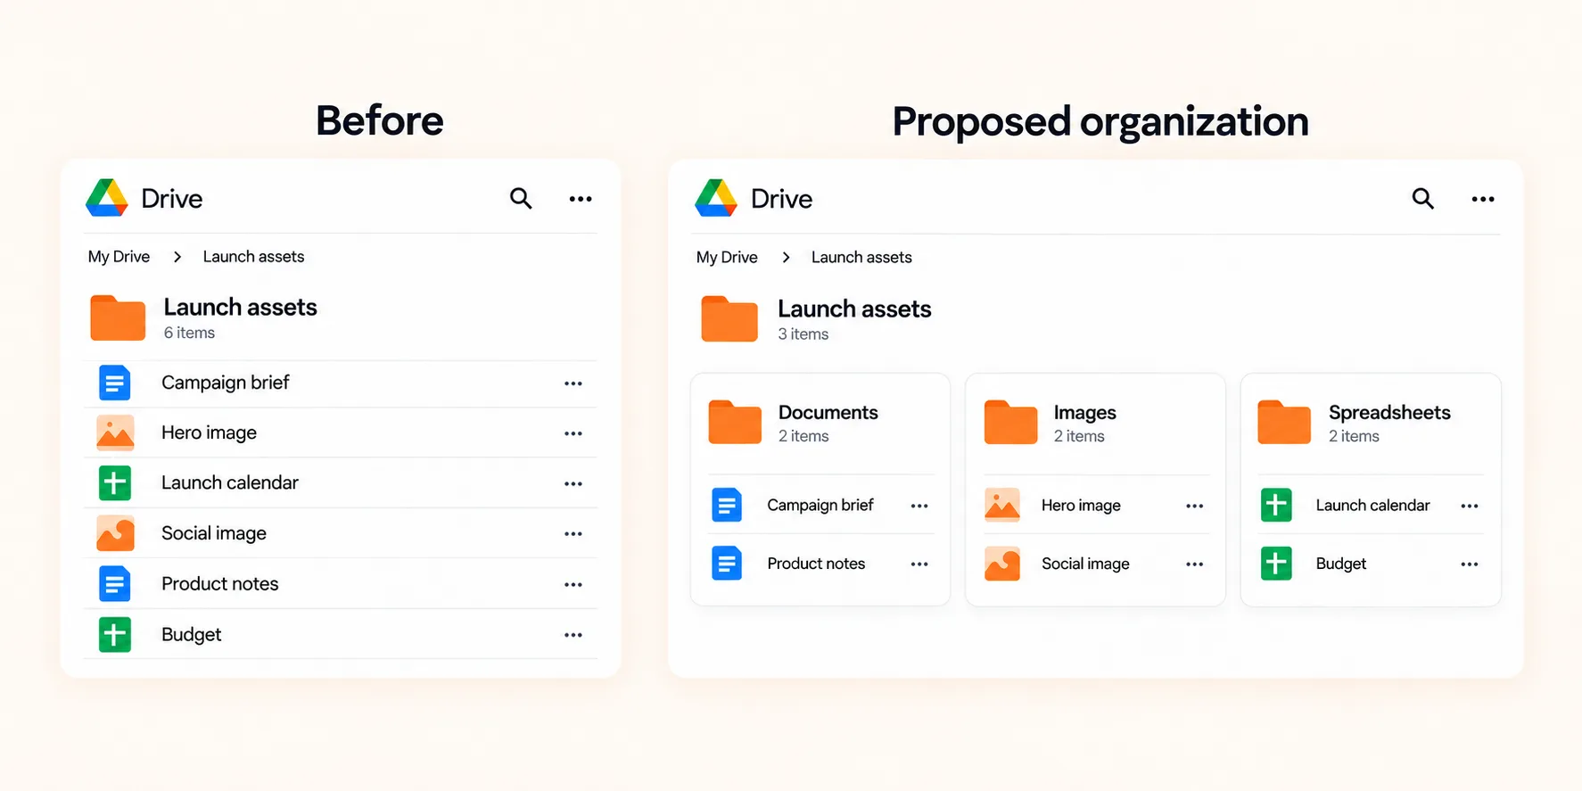This screenshot has height=791, width=1582.
Task: Click the Sheets icon beside Launch calendar in the Before list
Action: 114,483
